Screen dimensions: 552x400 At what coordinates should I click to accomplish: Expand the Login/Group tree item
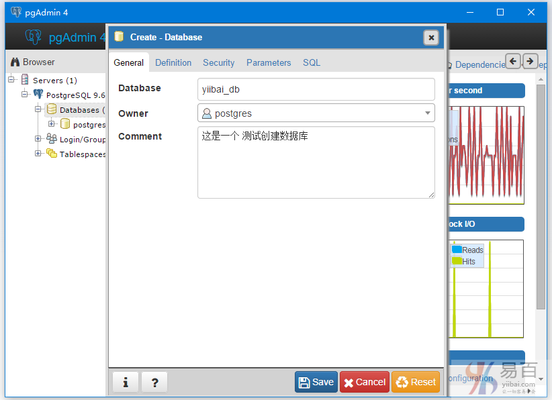[38, 139]
